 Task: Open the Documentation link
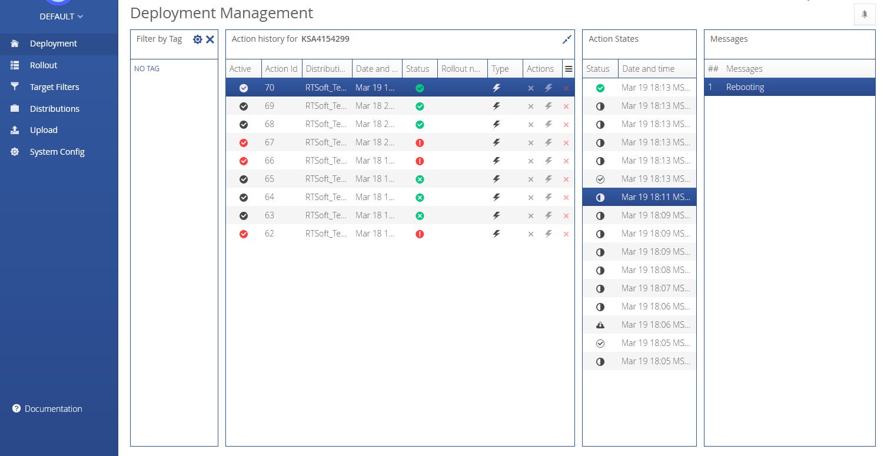[47, 409]
